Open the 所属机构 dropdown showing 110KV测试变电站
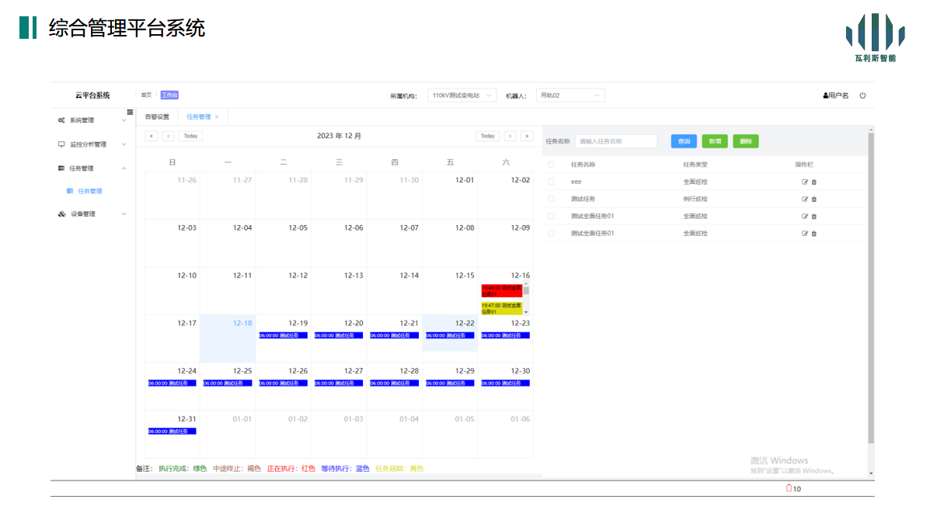The width and height of the screenshot is (930, 520). tap(462, 95)
